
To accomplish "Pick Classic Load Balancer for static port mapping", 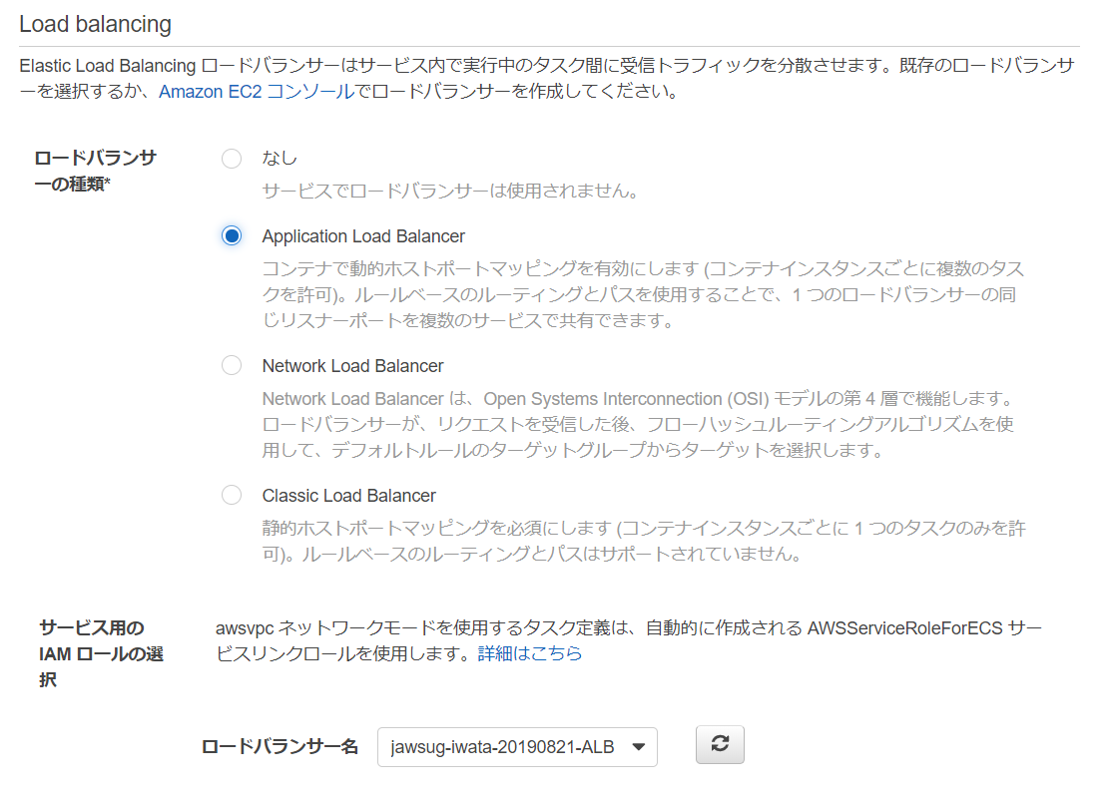I will pos(231,495).
